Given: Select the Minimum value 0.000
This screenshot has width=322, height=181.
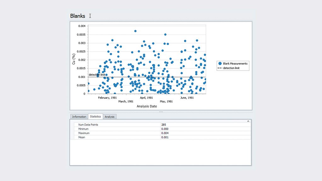Looking at the screenshot, I should [165, 129].
